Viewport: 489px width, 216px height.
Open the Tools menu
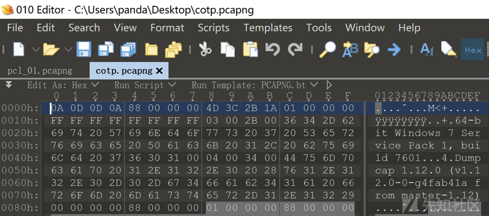point(319,28)
